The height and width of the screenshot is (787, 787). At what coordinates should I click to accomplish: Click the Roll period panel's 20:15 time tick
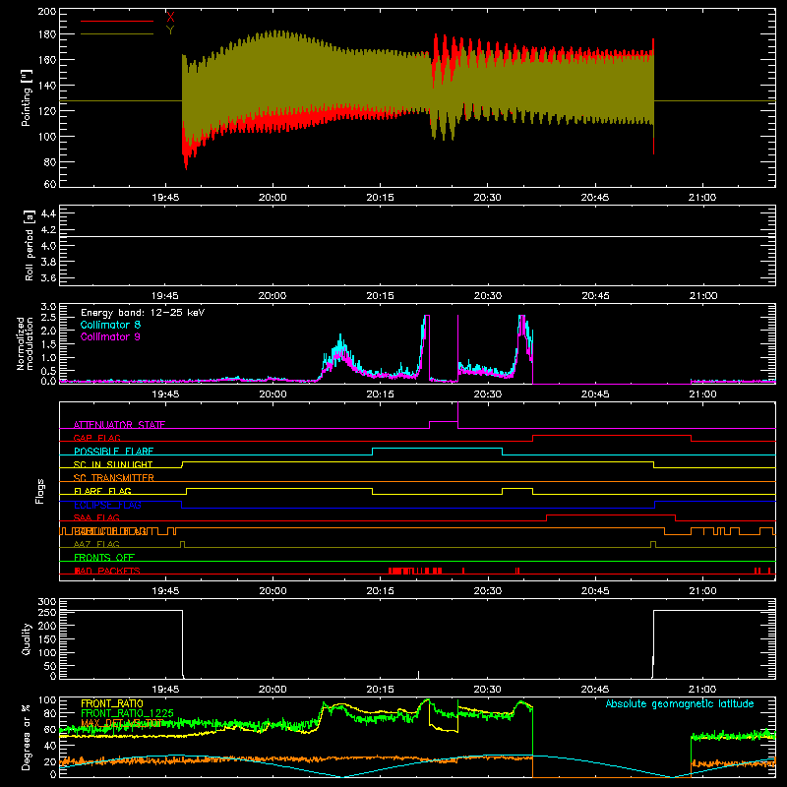(380, 296)
